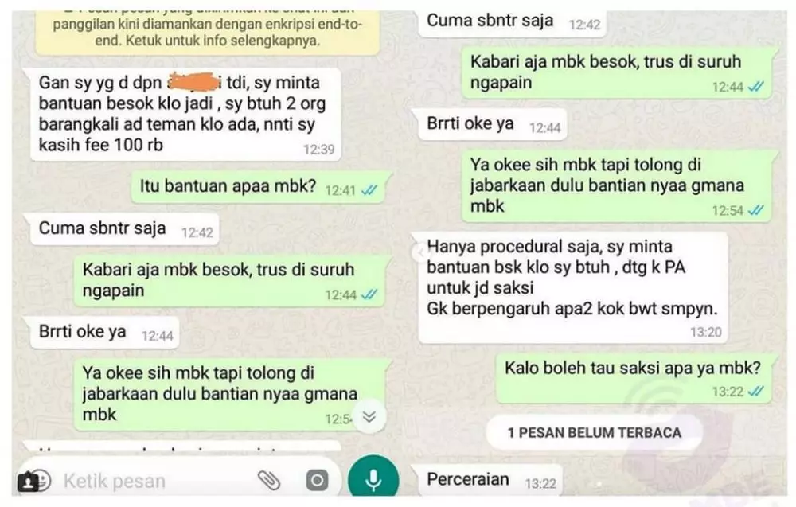The width and height of the screenshot is (796, 507).
Task: Tap double ticks on 'Kalo boleh tau' message
Action: [x=756, y=392]
